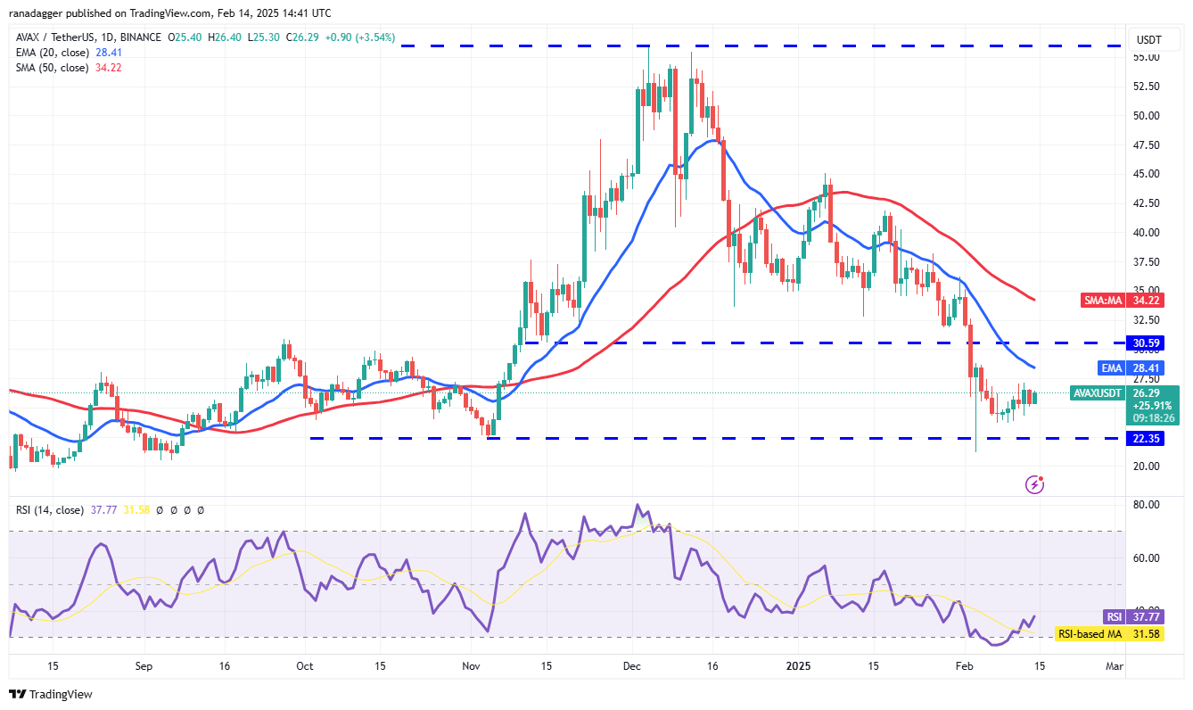Screen dimensions: 1193x710
Task: Click the upper blue dashed resistance label 30.59
Action: click(x=1144, y=343)
